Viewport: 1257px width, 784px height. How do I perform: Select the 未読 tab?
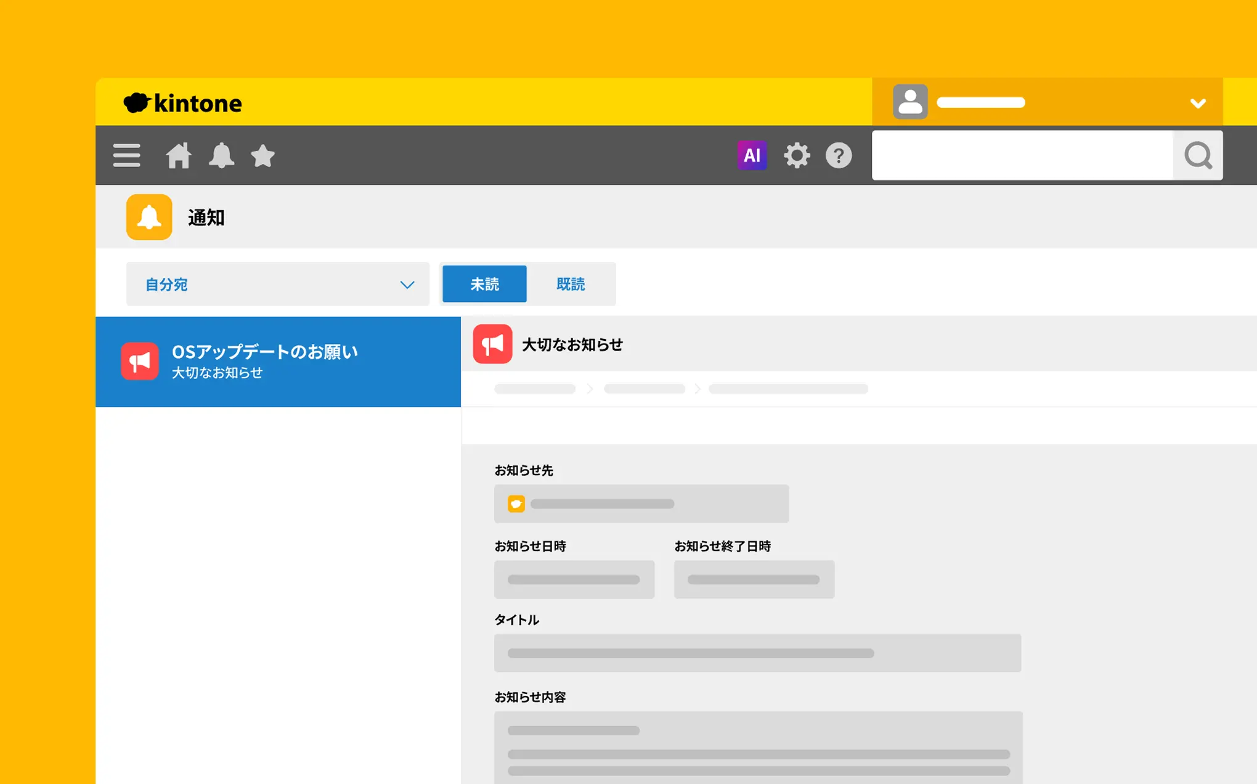click(484, 284)
